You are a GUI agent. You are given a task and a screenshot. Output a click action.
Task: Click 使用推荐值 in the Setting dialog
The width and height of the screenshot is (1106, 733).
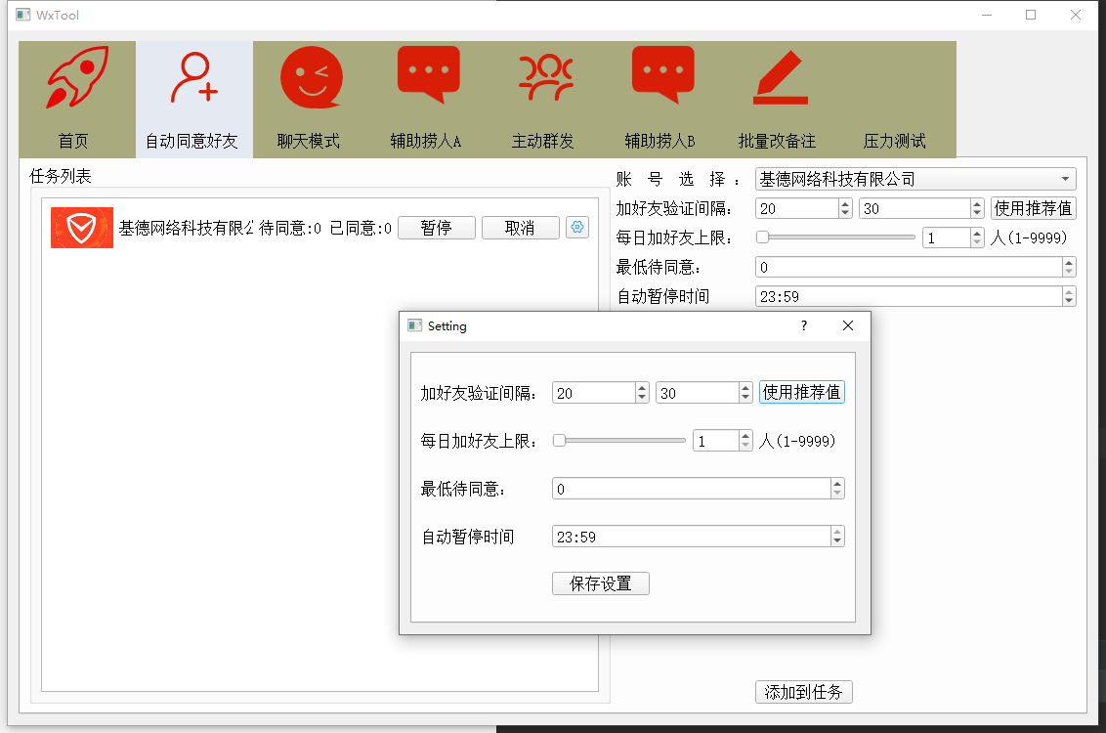point(801,392)
